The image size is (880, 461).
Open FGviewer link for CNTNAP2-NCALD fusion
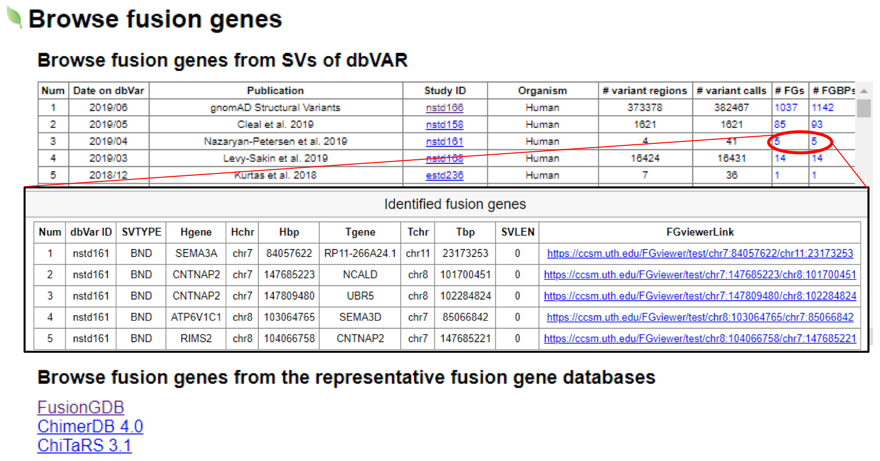(699, 275)
